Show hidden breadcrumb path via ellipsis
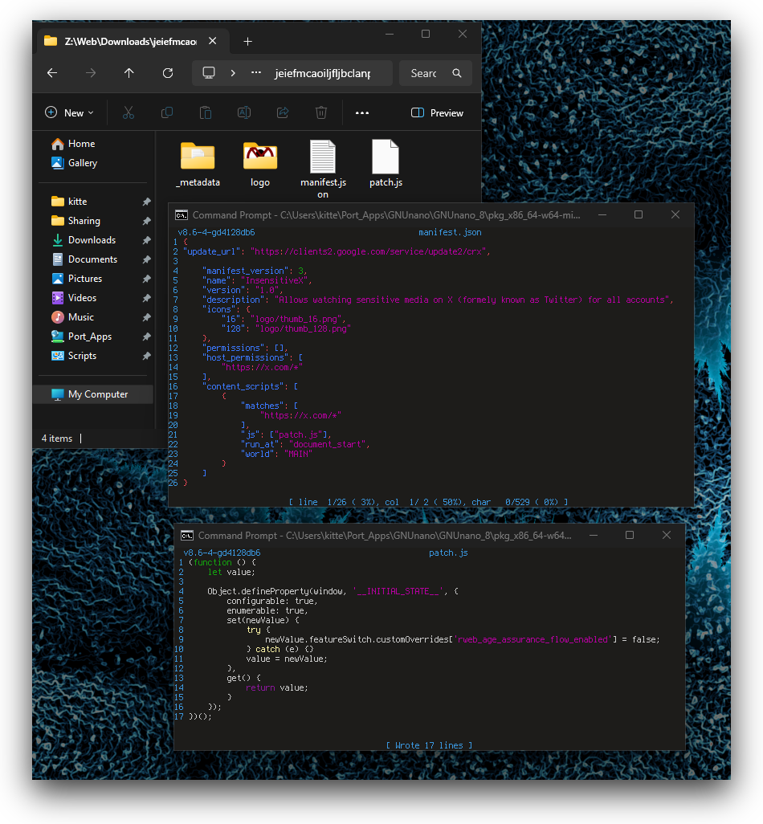This screenshot has height=824, width=763. [256, 73]
